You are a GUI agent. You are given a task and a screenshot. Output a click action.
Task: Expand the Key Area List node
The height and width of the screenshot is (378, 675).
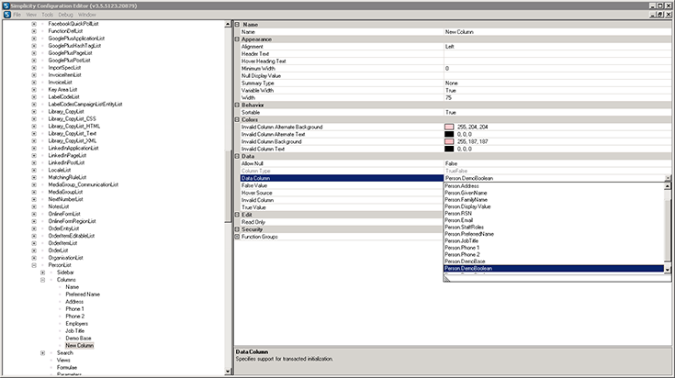tap(34, 90)
